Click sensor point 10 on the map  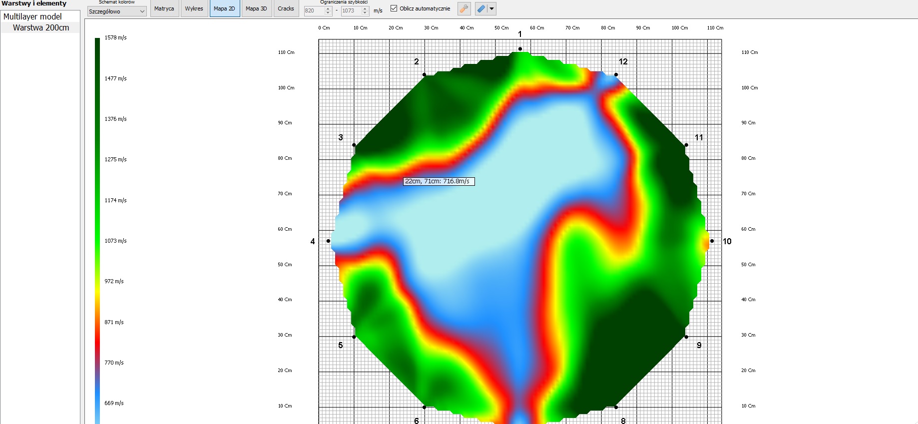[x=712, y=241]
